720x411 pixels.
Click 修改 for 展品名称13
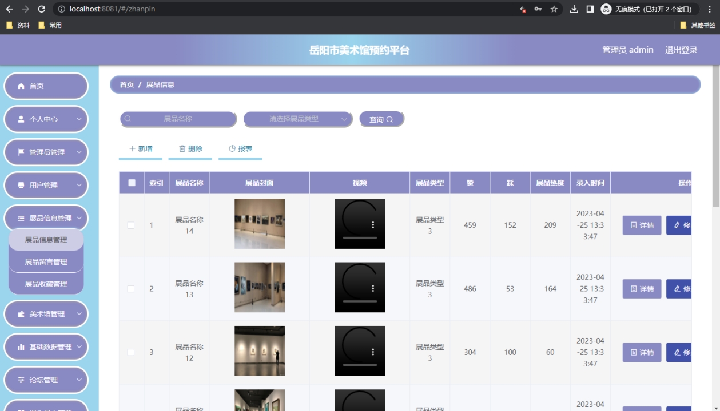(x=679, y=289)
